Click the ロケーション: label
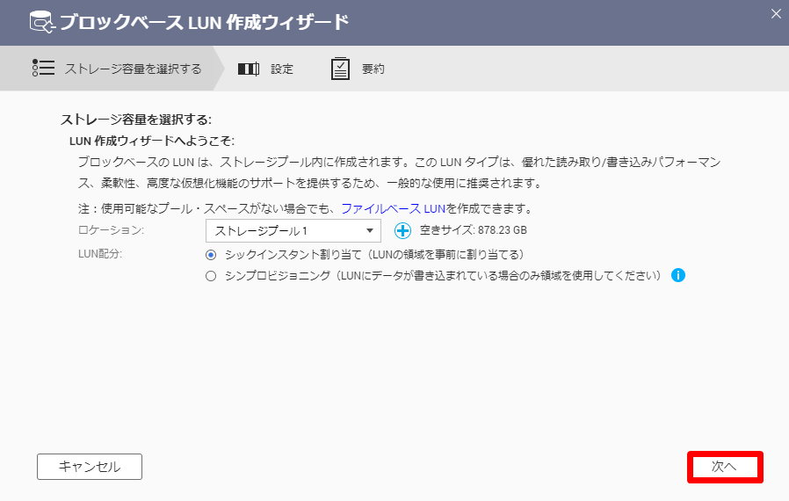This screenshot has width=789, height=501. point(112,230)
